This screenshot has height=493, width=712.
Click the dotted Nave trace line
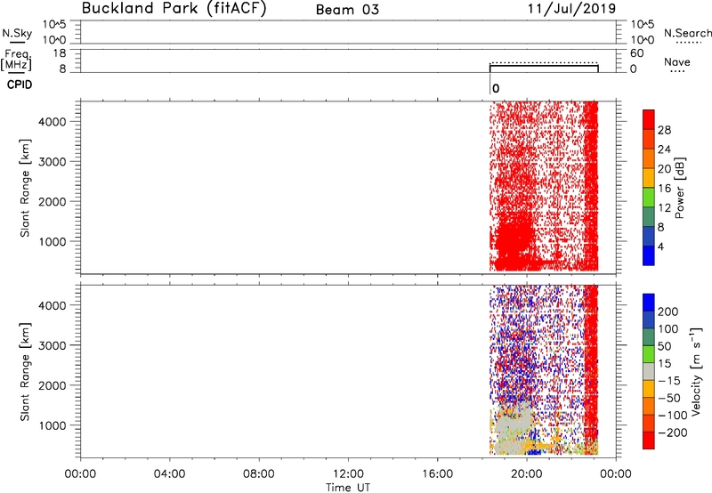tap(544, 62)
